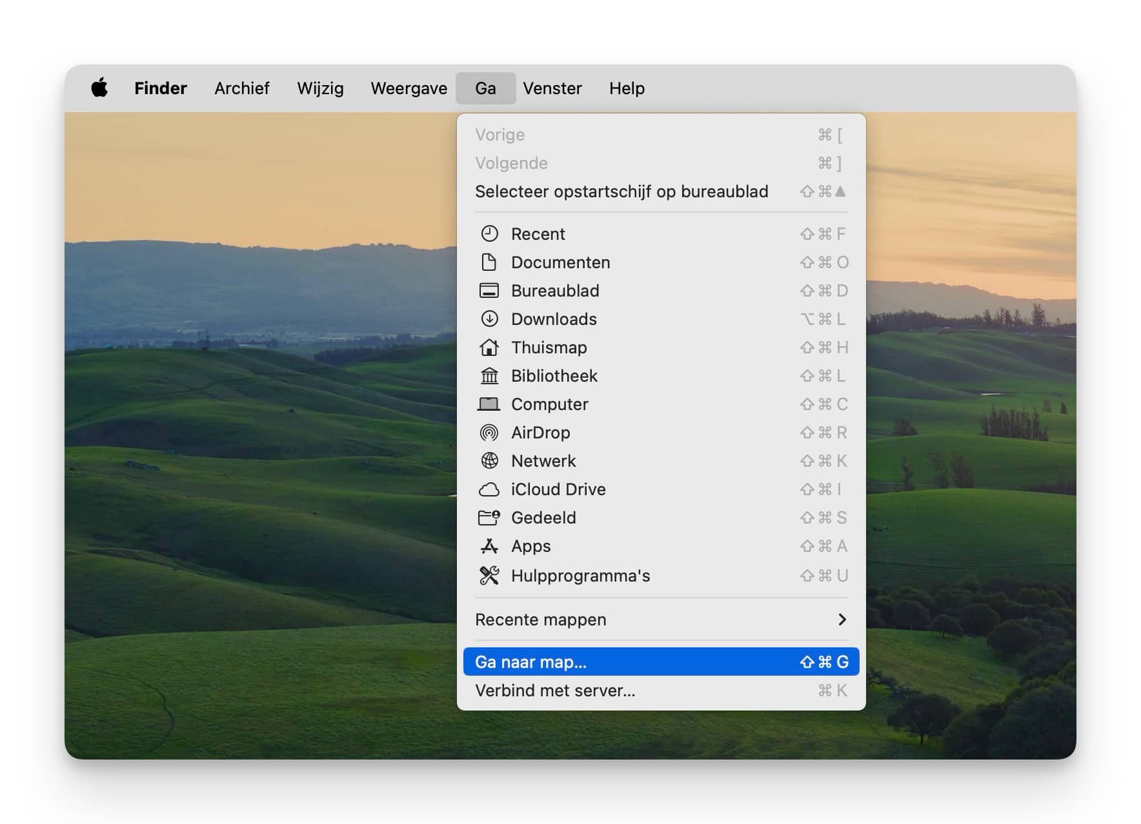
Task: Select the Computer entry label
Action: click(x=549, y=404)
